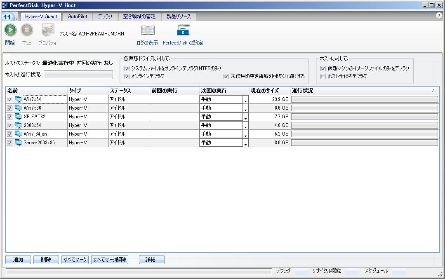Click the XP_FAT32 virtual machine icon
The image size is (445, 279).
coord(18,117)
